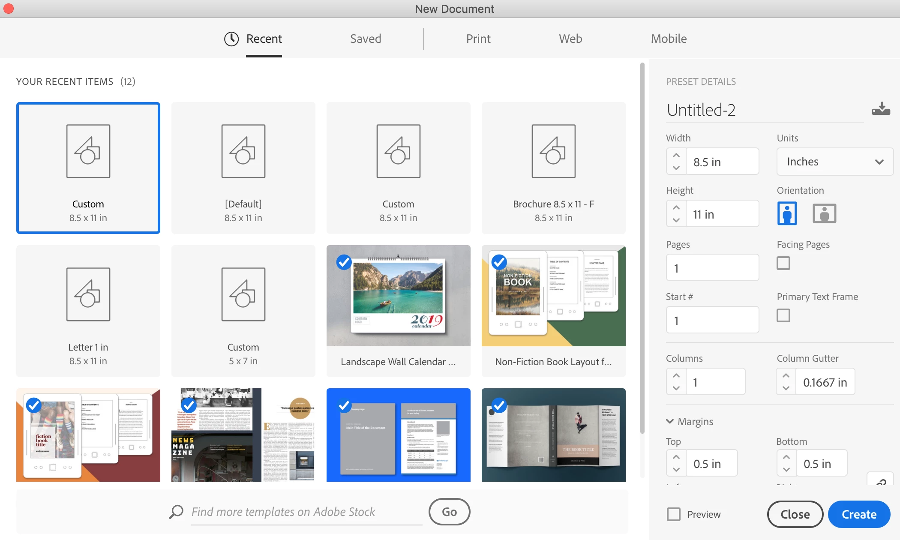Screen dimensions: 900x540
Task: Click blue checkmark on Non-Fiction Book template
Action: [499, 262]
